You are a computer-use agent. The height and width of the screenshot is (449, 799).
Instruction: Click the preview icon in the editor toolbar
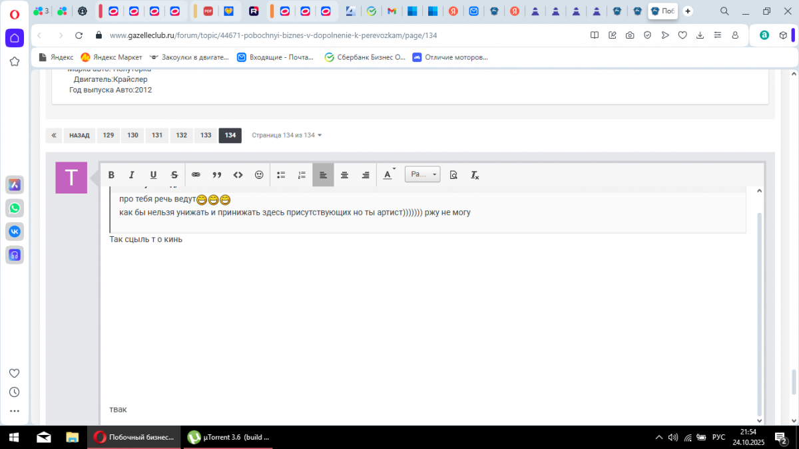[x=453, y=175]
